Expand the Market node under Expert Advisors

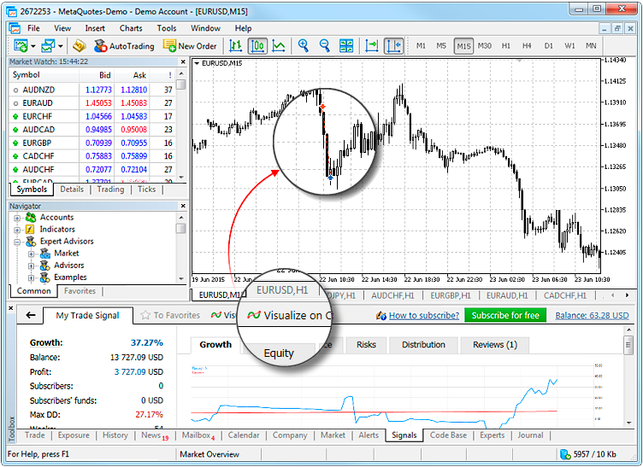pyautogui.click(x=31, y=254)
